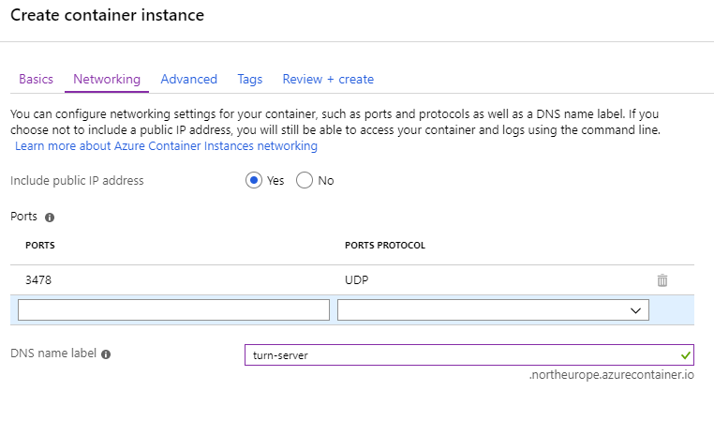
Task: Delete the 3478 UDP port row
Action: 662,280
